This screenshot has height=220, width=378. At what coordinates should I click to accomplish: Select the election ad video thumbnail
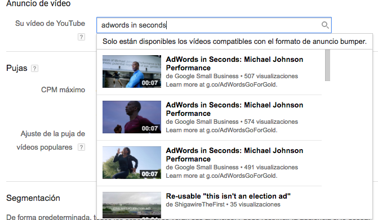click(132, 205)
